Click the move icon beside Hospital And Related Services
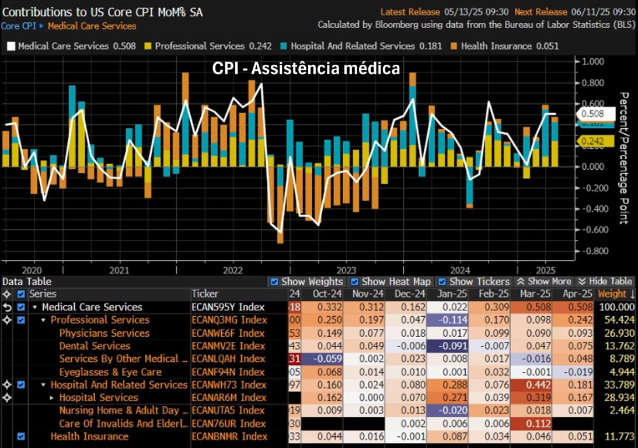This screenshot has width=638, height=448. pos(7,384)
